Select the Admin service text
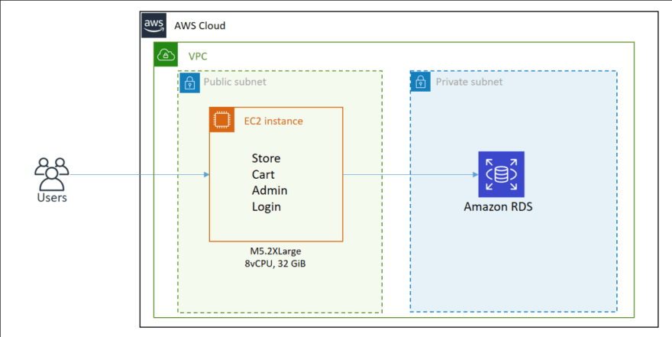The height and width of the screenshot is (337, 672). pyautogui.click(x=270, y=190)
